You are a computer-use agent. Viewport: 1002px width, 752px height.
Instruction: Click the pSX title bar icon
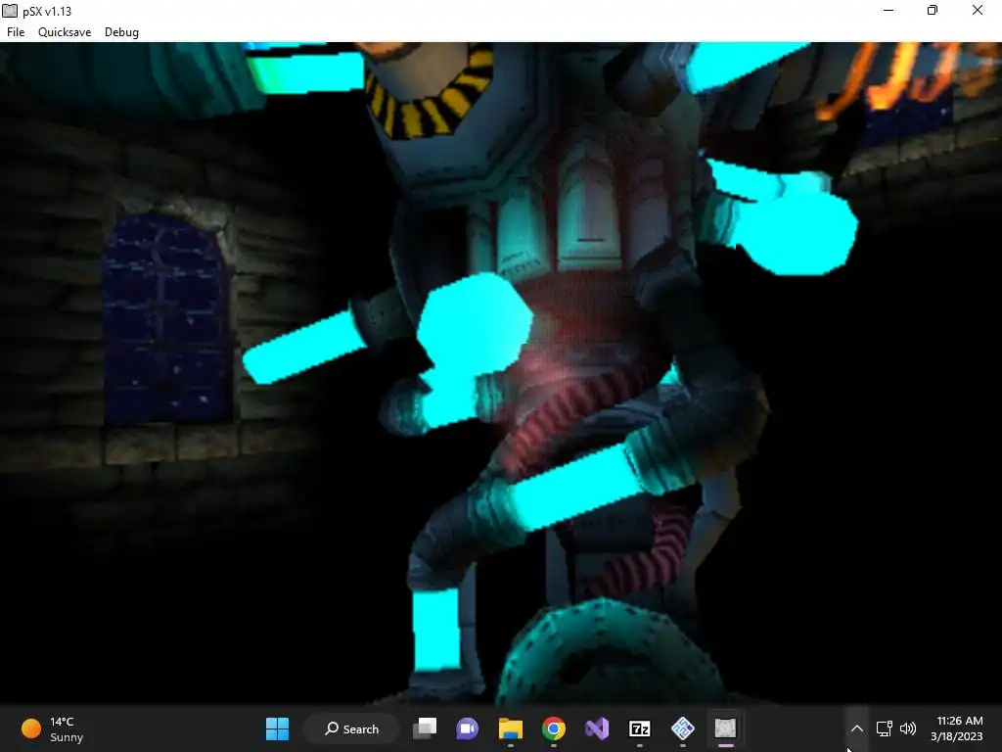tap(10, 11)
